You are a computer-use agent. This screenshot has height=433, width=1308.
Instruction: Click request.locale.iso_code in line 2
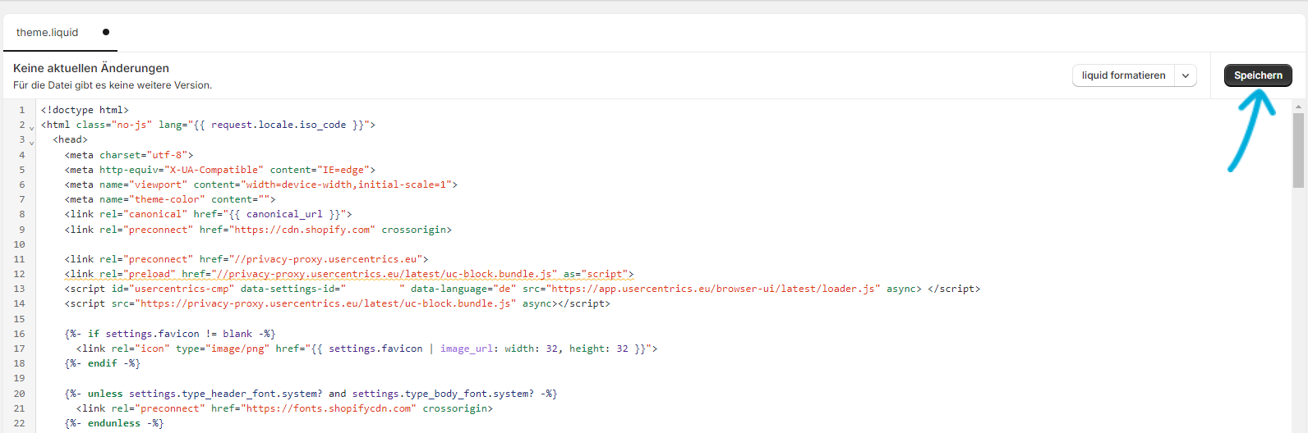pos(279,125)
